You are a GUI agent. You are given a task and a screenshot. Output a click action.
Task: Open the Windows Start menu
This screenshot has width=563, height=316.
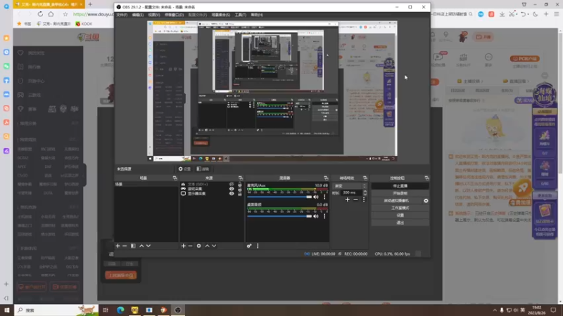tap(6, 310)
